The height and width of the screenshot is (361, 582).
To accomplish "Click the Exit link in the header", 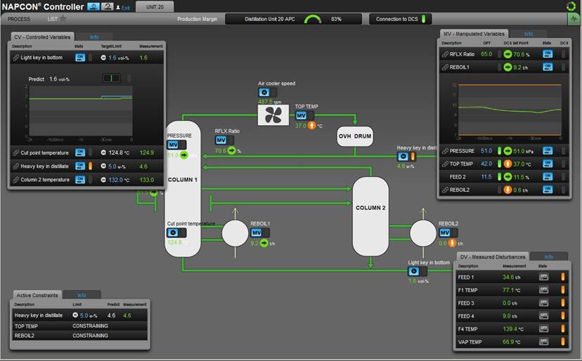I will point(126,8).
